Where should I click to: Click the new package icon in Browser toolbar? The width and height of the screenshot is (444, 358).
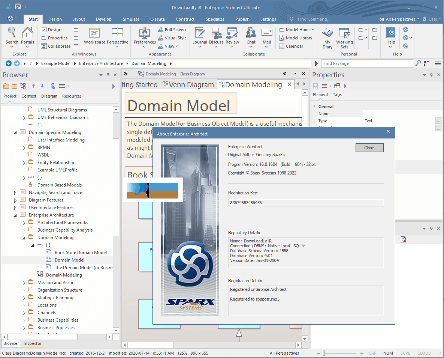coord(6,86)
